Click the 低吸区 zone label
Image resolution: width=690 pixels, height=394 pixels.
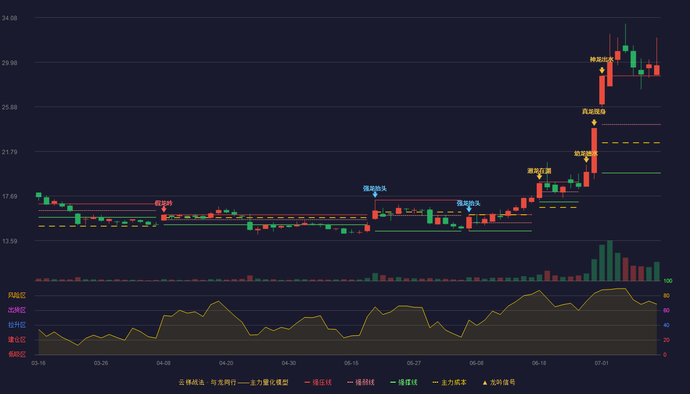[x=17, y=355]
